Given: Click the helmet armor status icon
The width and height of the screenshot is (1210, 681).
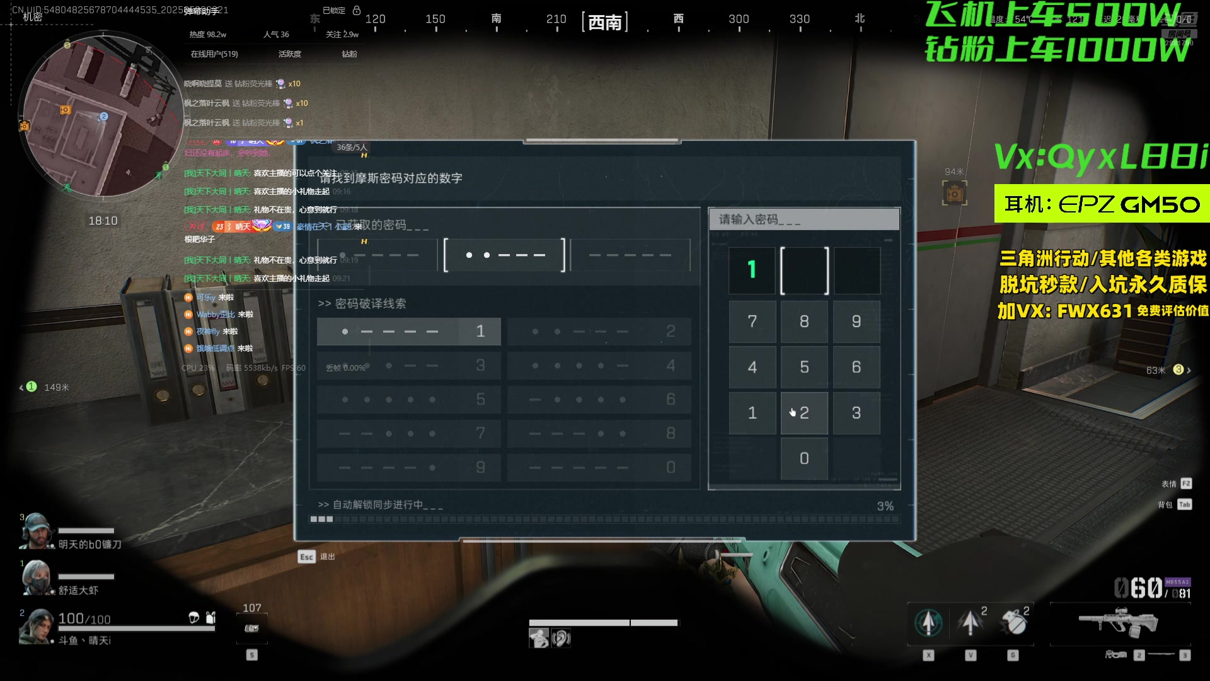Looking at the screenshot, I should [194, 618].
